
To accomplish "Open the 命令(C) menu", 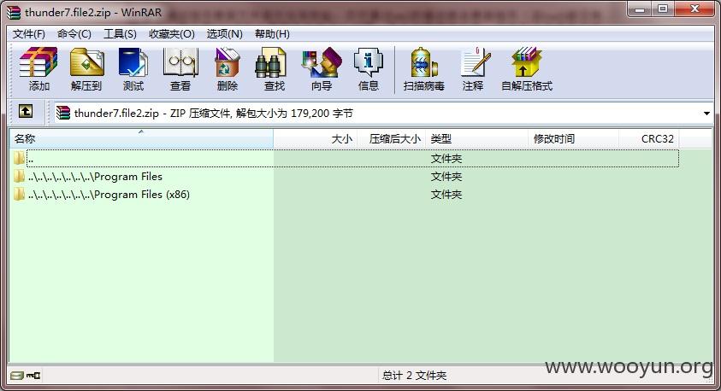I will [x=74, y=34].
